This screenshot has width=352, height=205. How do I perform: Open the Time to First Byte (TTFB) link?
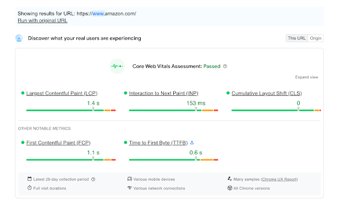coord(158,143)
